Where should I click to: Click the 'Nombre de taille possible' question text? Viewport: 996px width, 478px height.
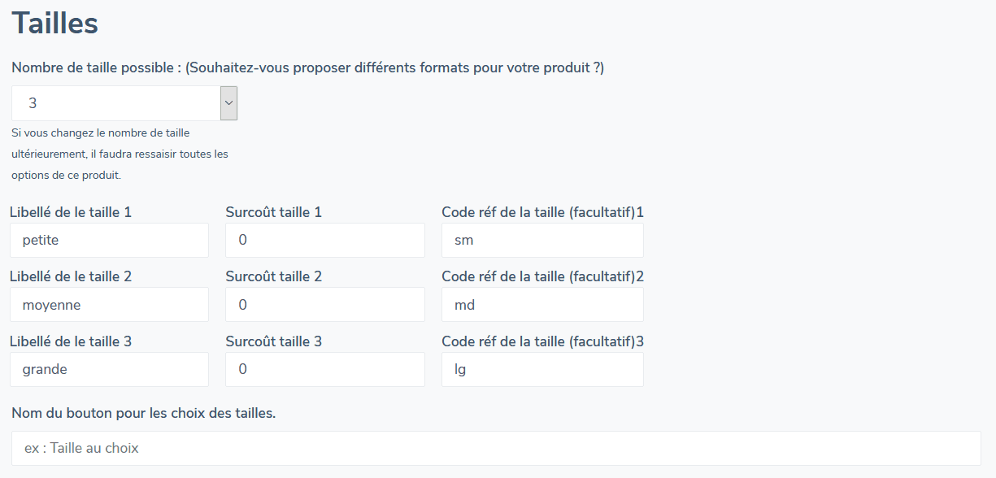click(307, 67)
